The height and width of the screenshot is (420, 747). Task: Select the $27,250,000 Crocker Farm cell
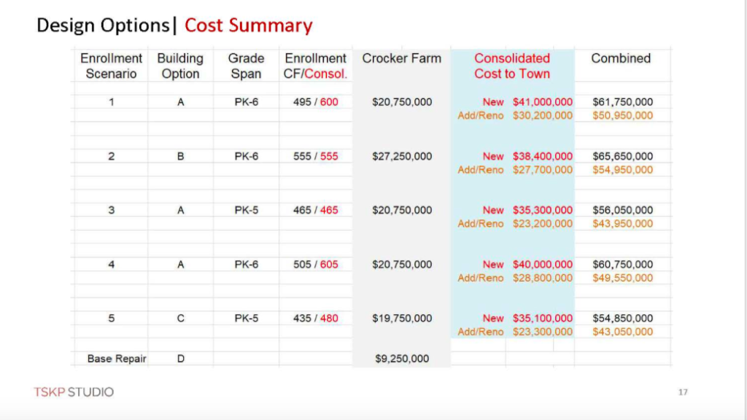[402, 156]
